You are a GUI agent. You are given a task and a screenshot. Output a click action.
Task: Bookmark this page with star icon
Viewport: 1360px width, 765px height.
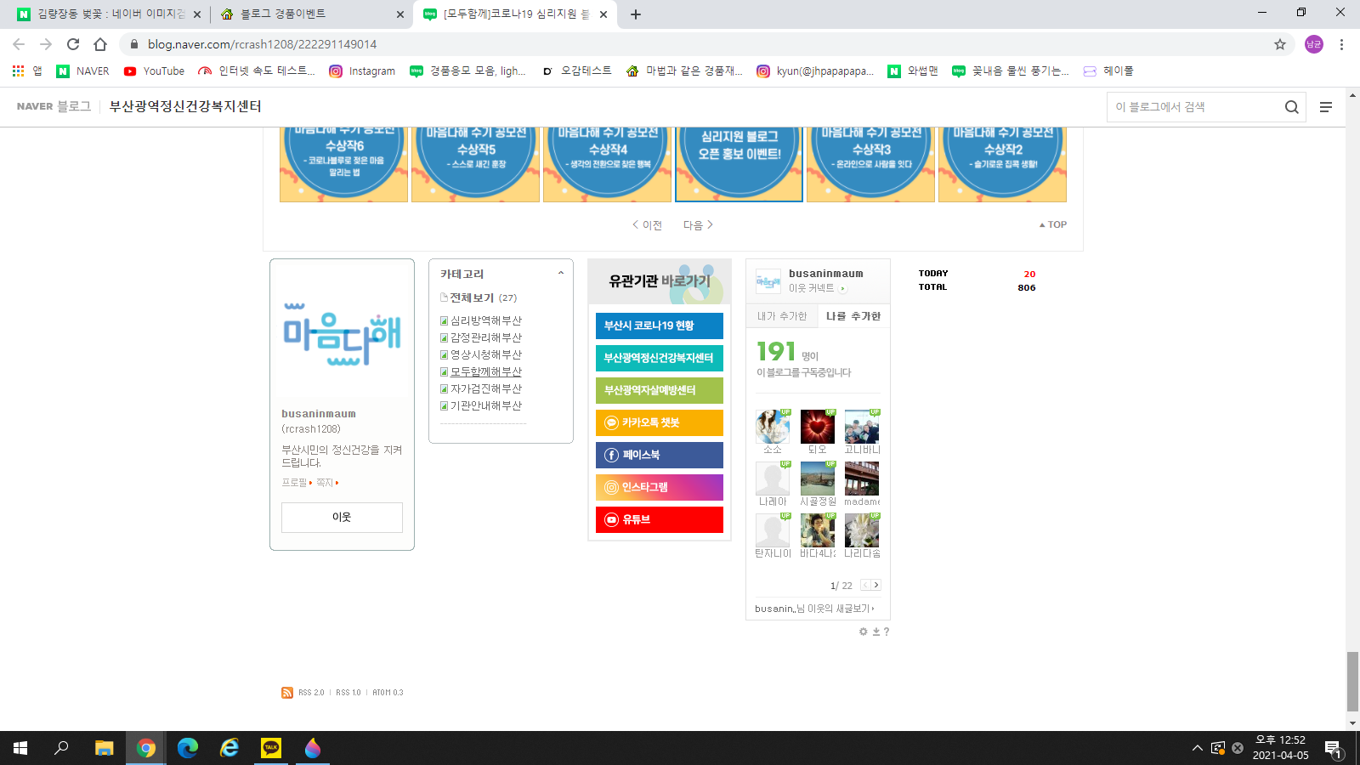click(1279, 44)
